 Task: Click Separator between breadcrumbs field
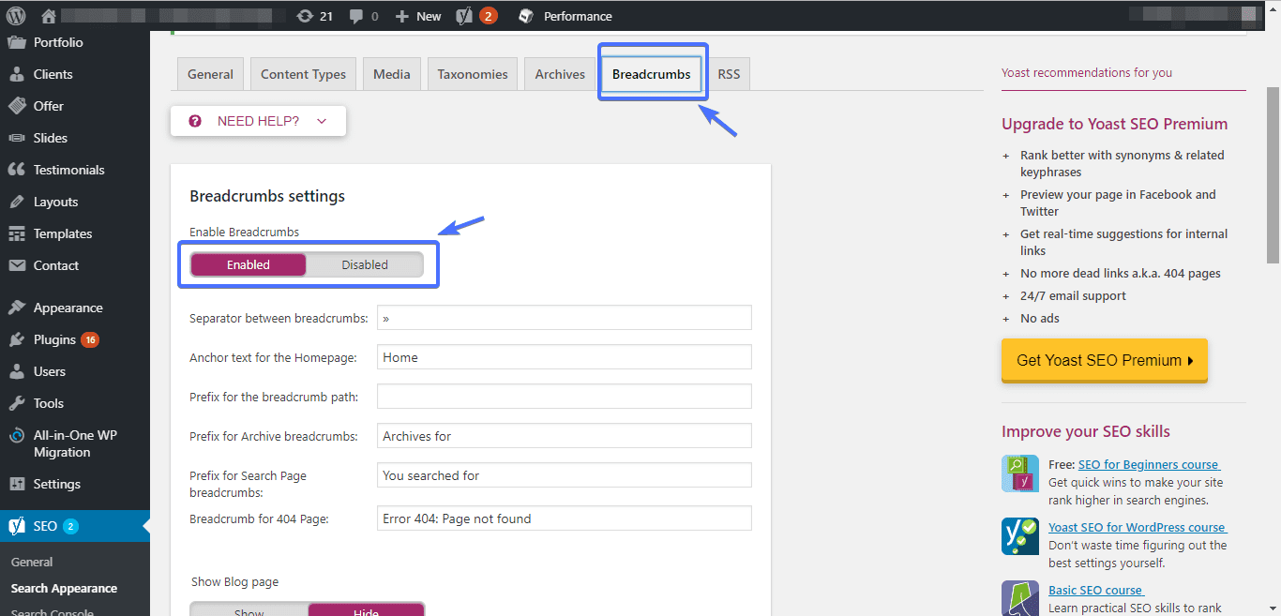565,318
